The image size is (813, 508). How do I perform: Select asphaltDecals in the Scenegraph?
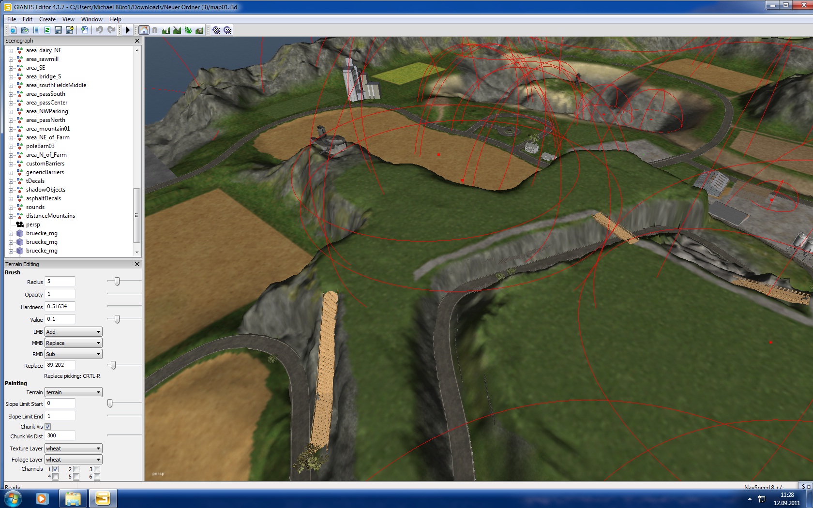point(44,198)
